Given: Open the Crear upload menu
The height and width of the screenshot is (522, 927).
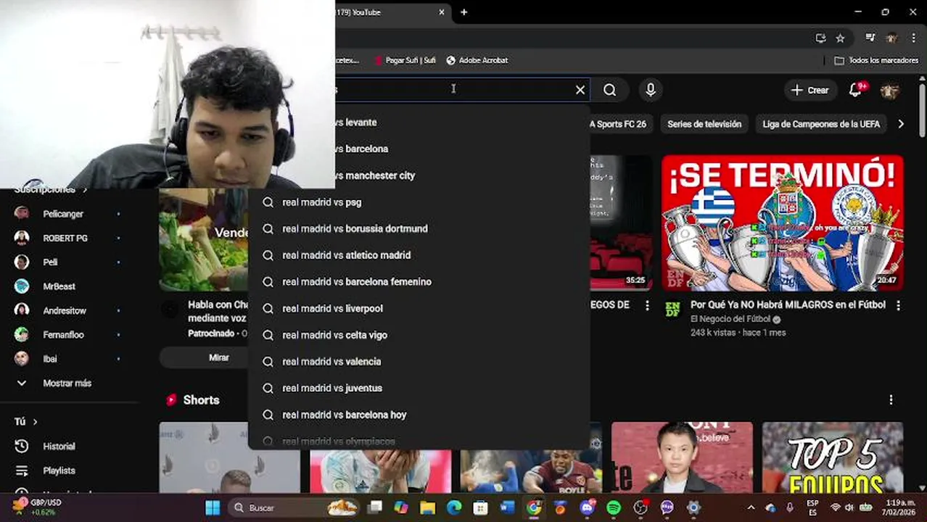Looking at the screenshot, I should (x=809, y=90).
